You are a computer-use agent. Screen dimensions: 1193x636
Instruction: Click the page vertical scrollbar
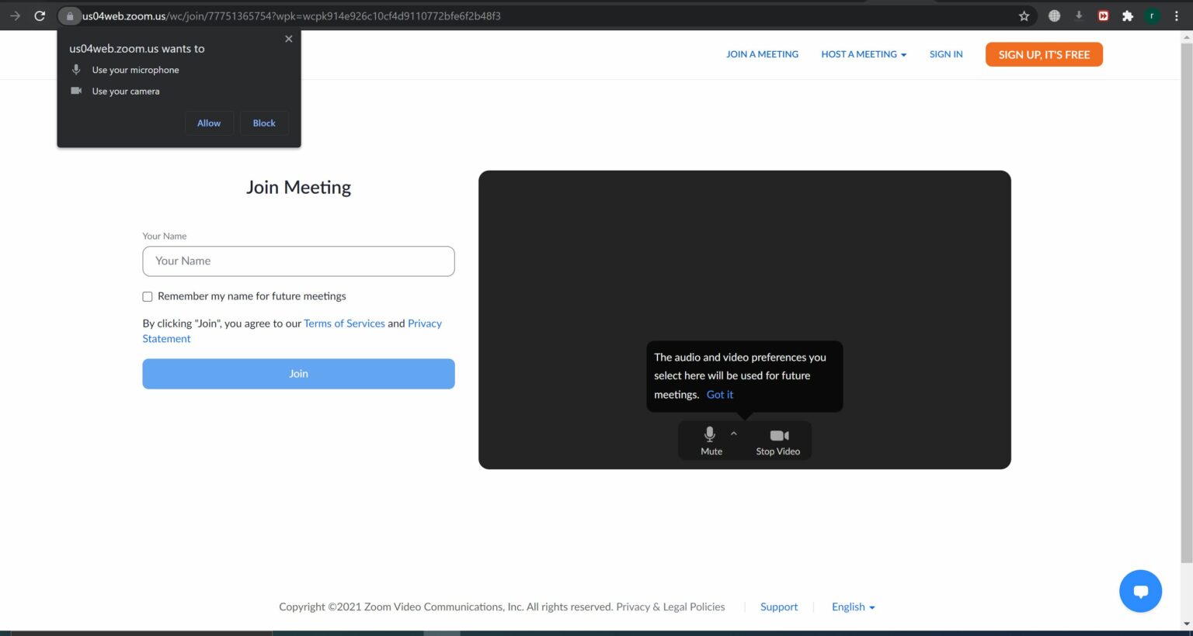[x=1186, y=302]
